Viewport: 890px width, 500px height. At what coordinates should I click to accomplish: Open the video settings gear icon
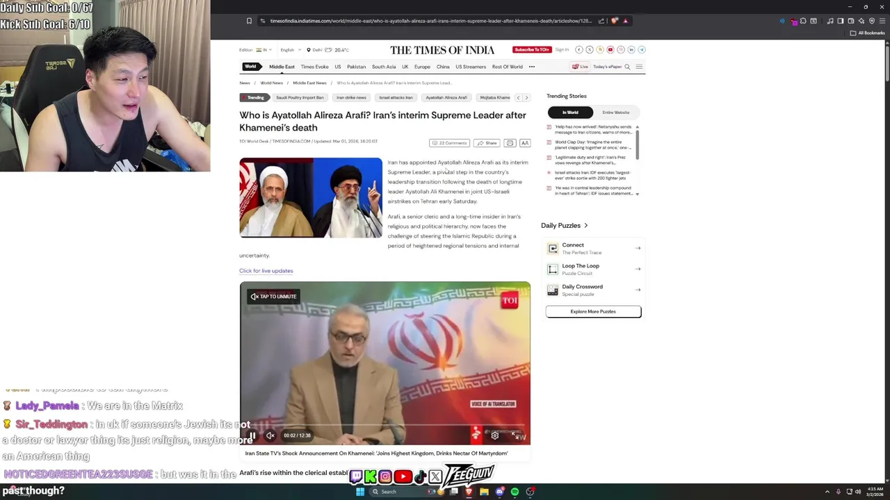point(495,435)
